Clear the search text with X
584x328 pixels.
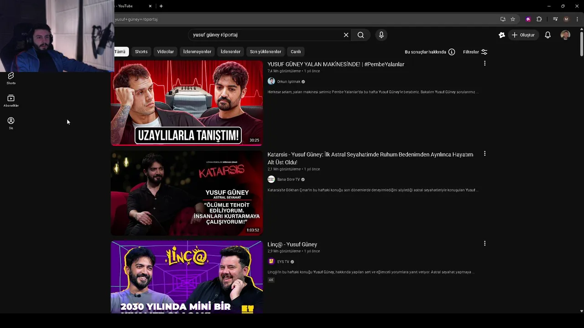[346, 35]
